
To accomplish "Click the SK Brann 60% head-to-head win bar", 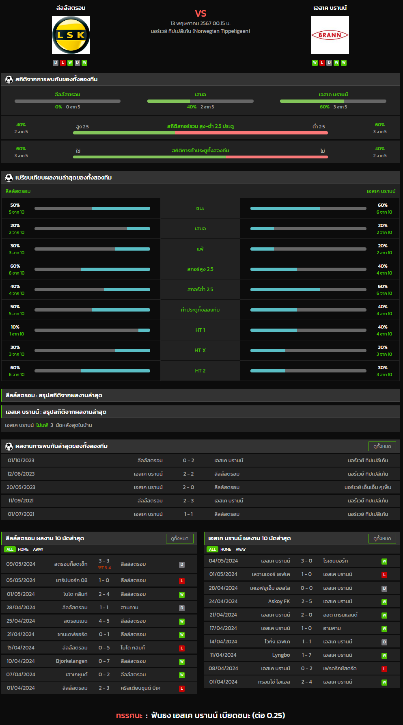I will (333, 101).
